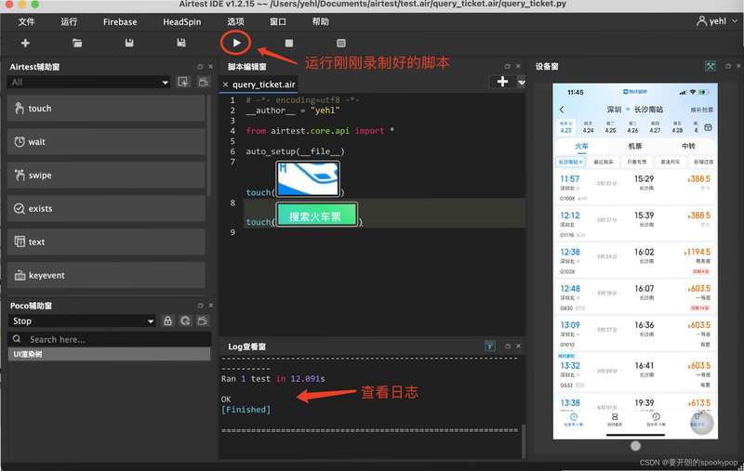The image size is (744, 471).
Task: Float the 脚本编辑窗 panel
Action: [507, 66]
